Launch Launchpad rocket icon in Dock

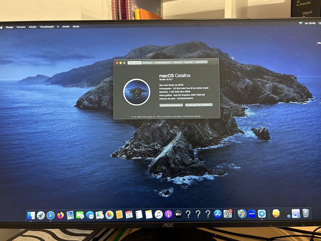click(x=41, y=215)
